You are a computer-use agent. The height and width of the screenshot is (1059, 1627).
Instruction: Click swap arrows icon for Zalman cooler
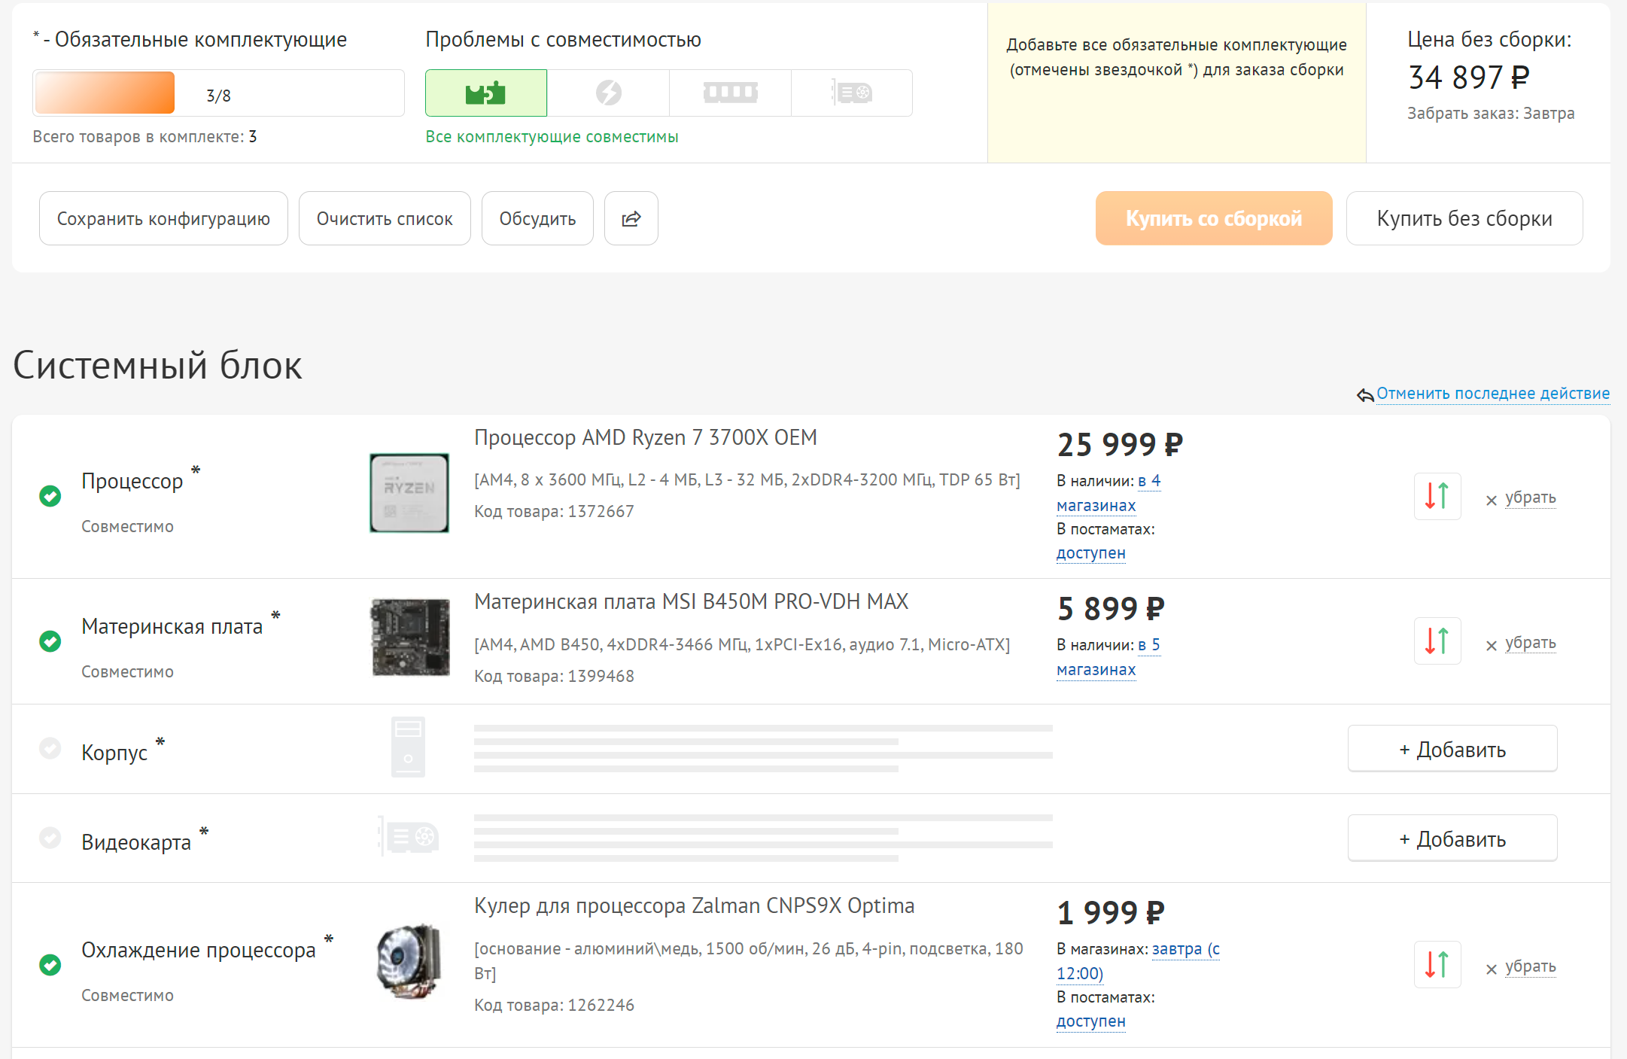[1437, 964]
